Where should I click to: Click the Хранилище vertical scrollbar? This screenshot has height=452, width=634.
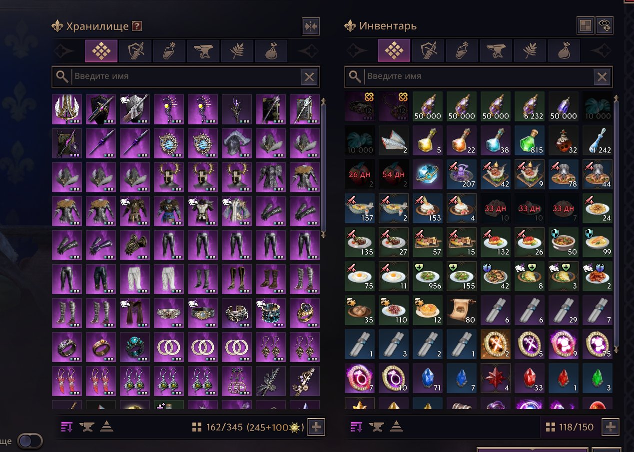coord(323,167)
